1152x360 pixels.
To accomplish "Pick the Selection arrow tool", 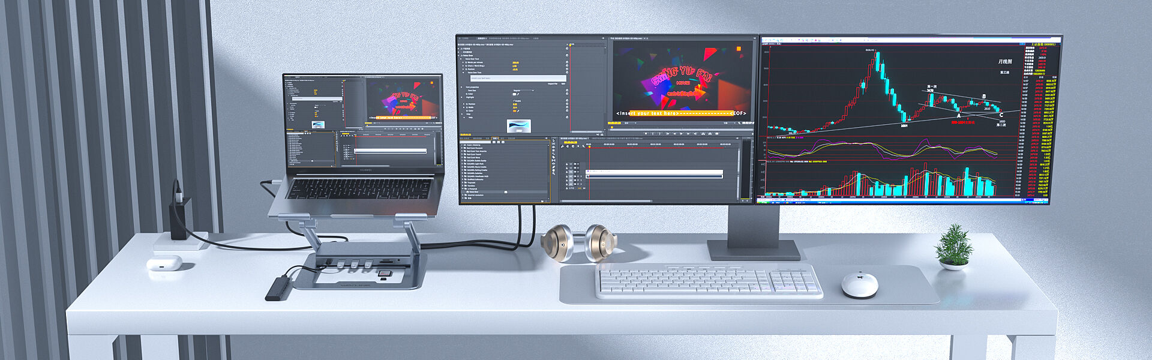I will (553, 140).
